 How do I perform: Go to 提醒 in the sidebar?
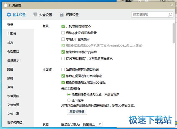click(x=18, y=69)
